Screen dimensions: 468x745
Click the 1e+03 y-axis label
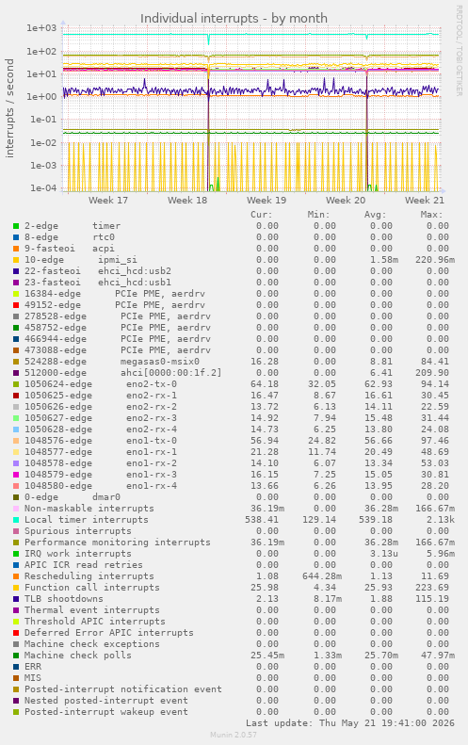[x=41, y=28]
